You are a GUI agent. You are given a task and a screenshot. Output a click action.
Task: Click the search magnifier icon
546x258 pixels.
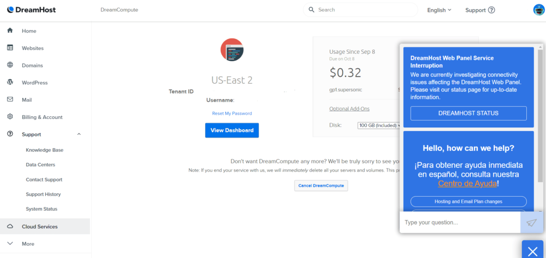pyautogui.click(x=311, y=10)
